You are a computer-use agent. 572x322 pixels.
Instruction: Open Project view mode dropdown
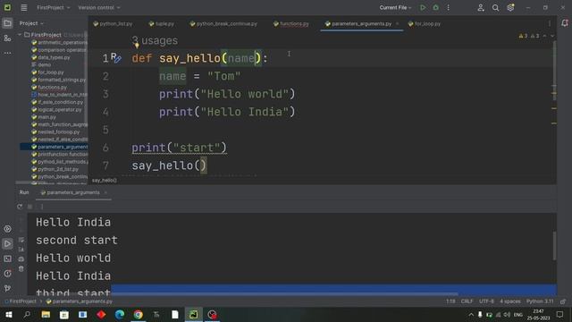(31, 23)
